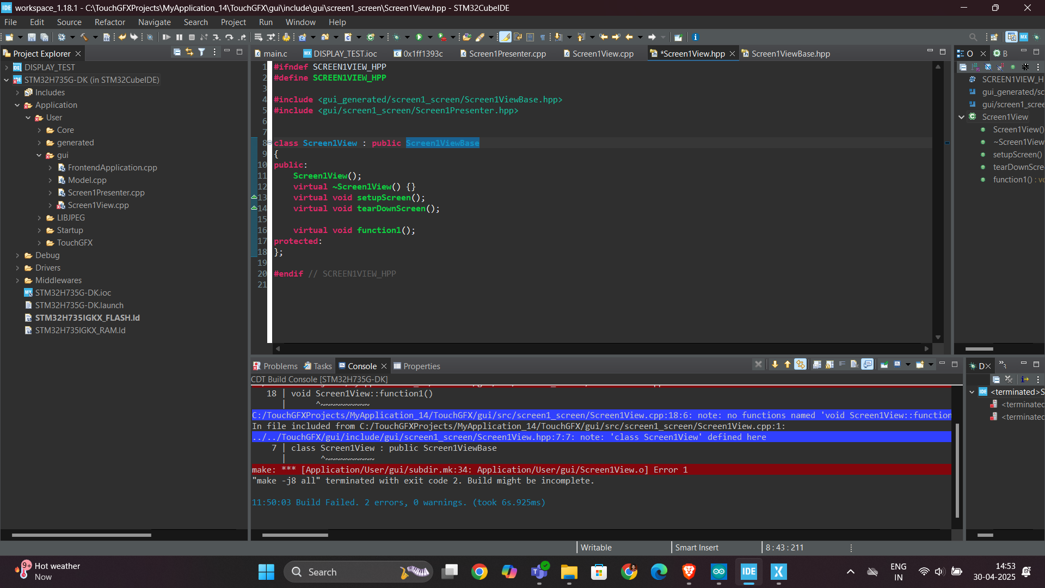Expand the Core folder in Project Explorer

pos(39,130)
